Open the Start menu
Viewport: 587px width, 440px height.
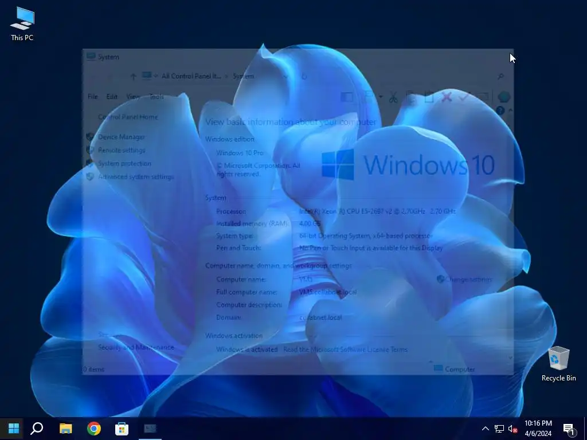[14, 429]
